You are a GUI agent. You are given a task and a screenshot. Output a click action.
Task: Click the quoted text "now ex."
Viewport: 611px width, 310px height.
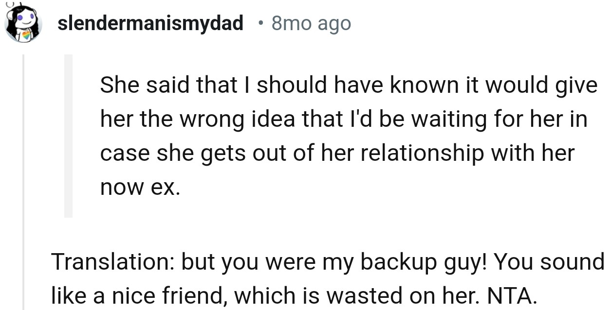pos(140,188)
